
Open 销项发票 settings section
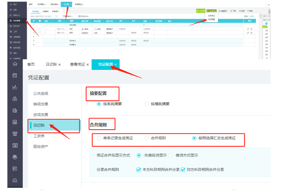pyautogui.click(x=41, y=104)
